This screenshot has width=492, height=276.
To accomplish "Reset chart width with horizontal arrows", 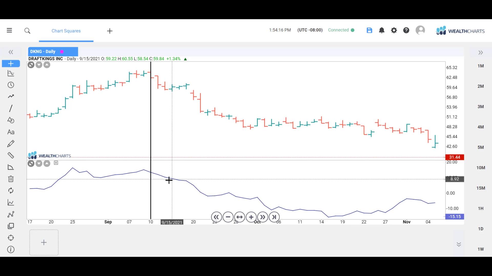I will pos(239,217).
